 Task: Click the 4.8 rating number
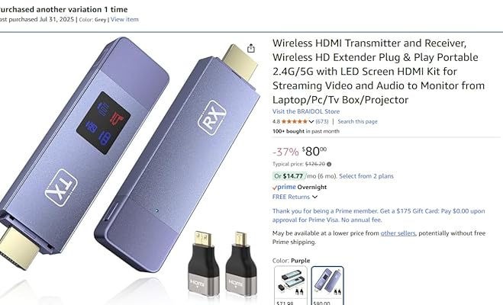[276, 121]
